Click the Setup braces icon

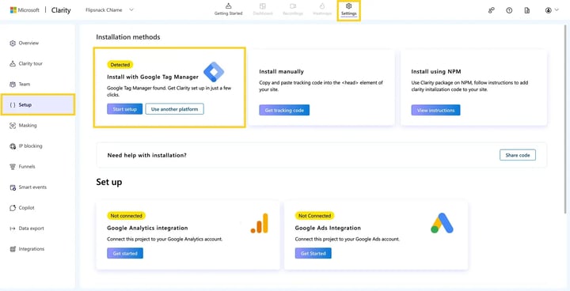coord(13,105)
